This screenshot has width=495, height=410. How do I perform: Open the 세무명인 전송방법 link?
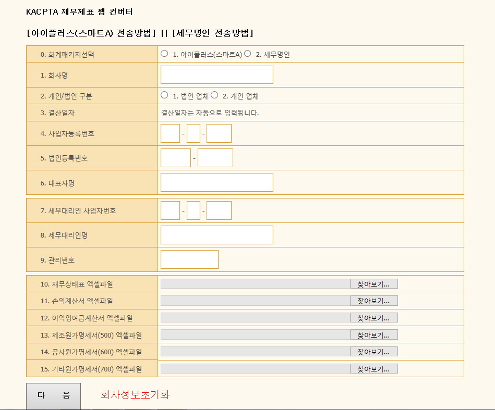[213, 33]
